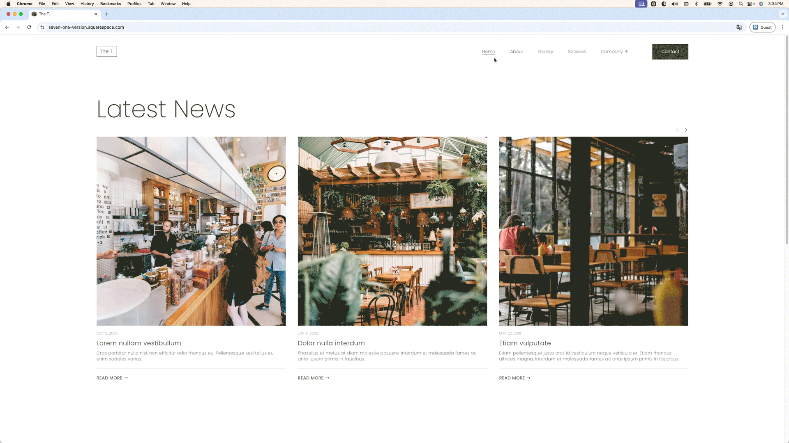Click the browser back arrow

7,27
